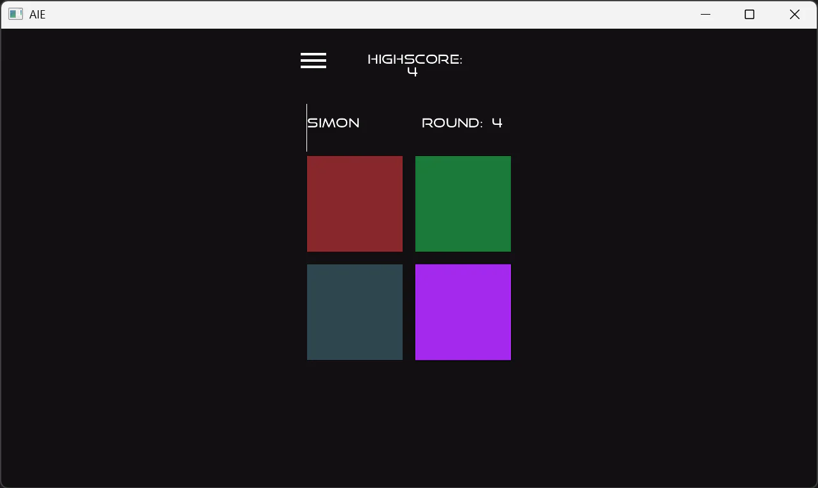
Task: Click the HIGHSCORE: 4 display
Action: point(414,64)
